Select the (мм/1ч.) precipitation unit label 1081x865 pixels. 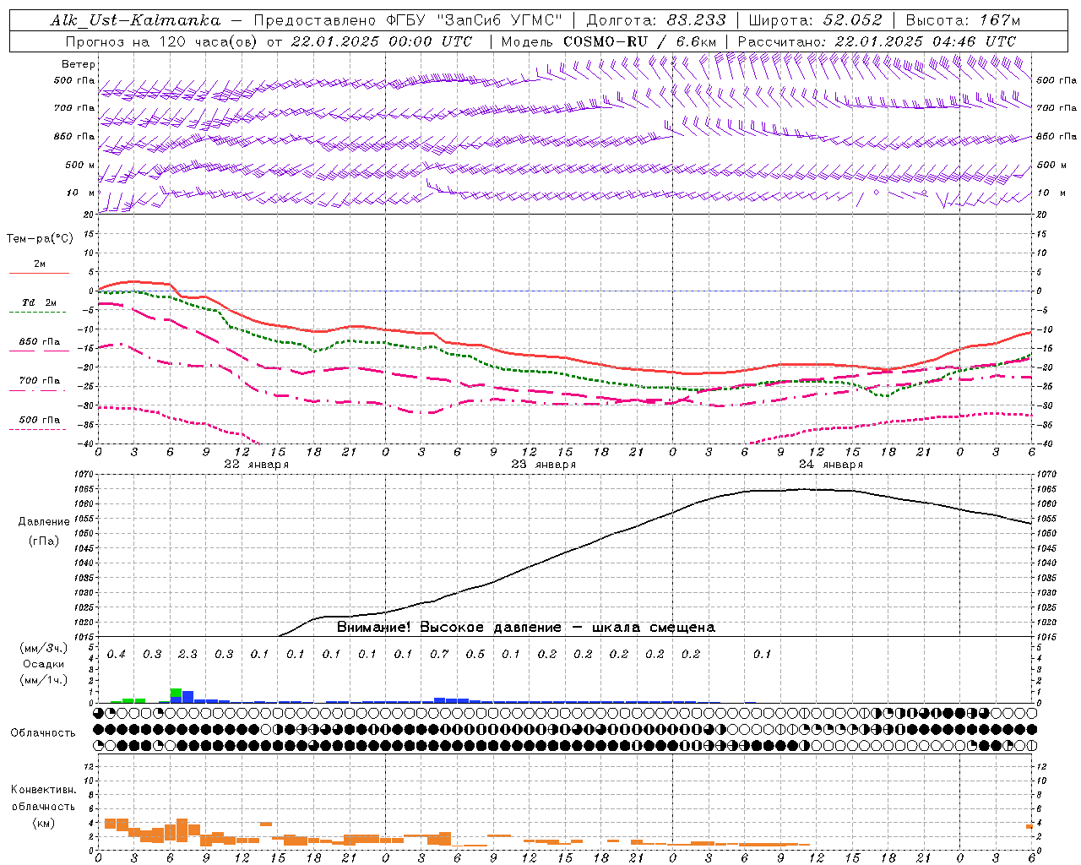pyautogui.click(x=43, y=680)
